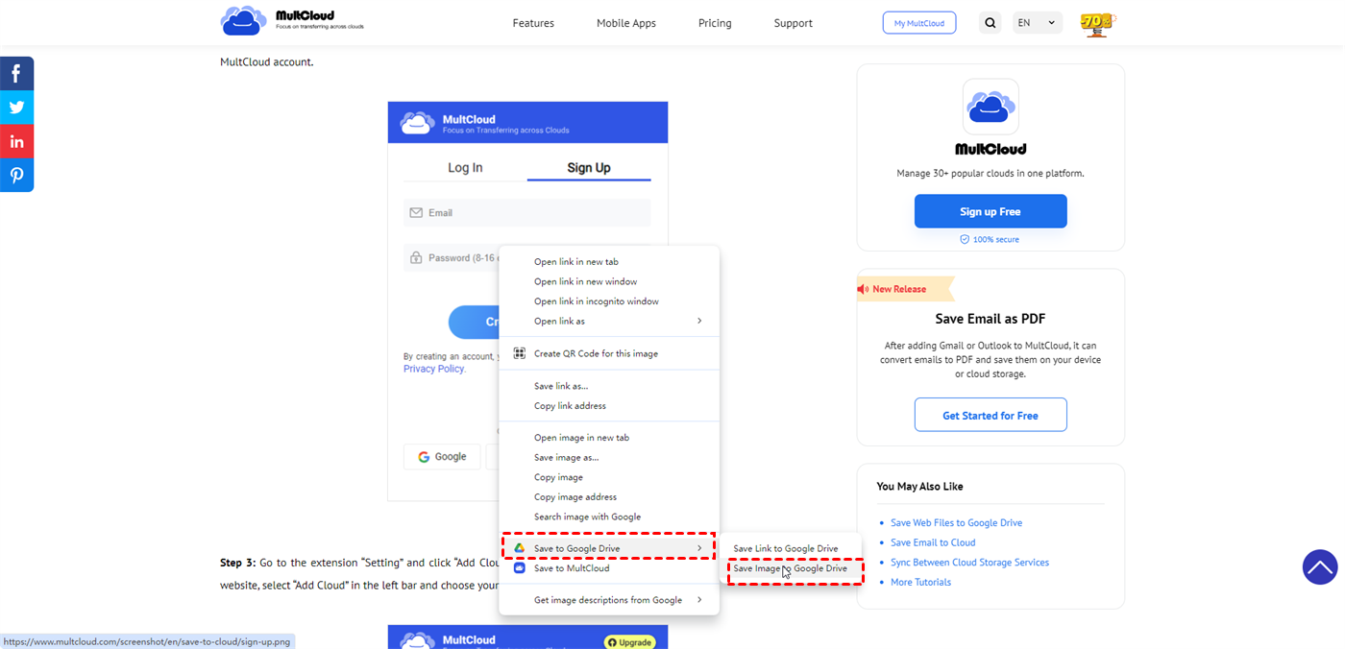
Task: Share page on Twitter
Action: [16, 108]
